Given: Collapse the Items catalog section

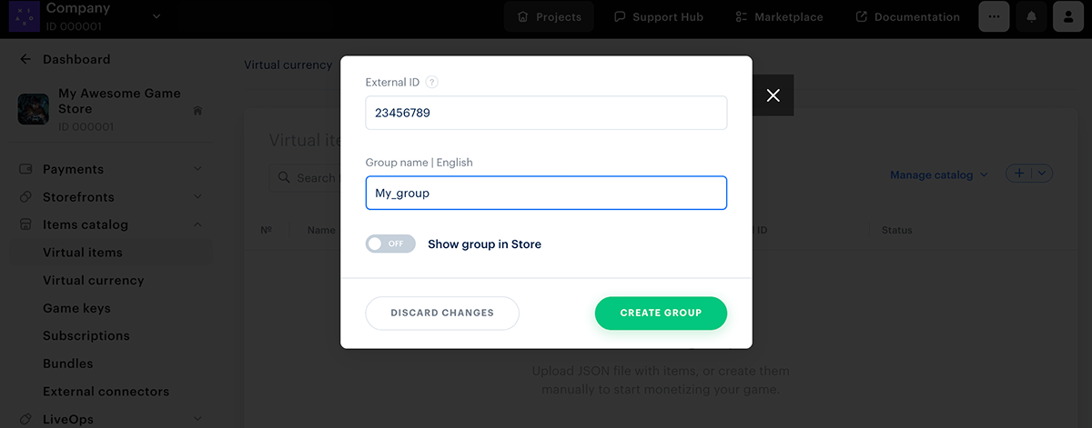Looking at the screenshot, I should [197, 224].
